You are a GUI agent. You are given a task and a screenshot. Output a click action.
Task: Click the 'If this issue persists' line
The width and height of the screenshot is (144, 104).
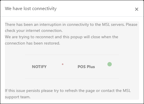[x=68, y=90]
